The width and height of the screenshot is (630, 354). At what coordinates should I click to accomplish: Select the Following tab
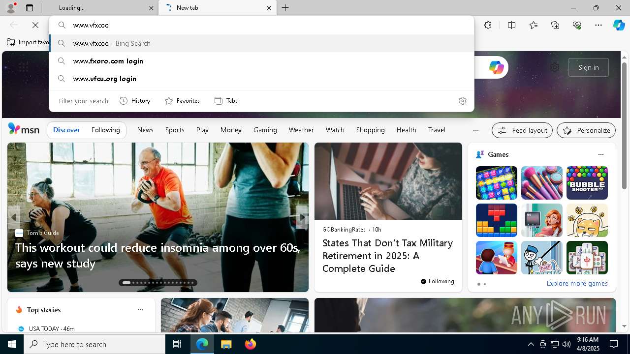pyautogui.click(x=106, y=130)
